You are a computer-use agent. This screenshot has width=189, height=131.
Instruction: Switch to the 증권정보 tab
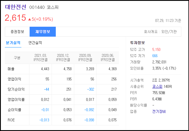coord(17,32)
